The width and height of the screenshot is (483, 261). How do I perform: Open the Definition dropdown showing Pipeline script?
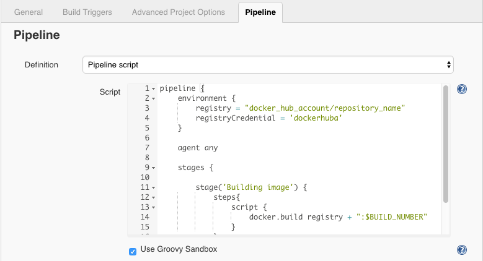pos(268,64)
